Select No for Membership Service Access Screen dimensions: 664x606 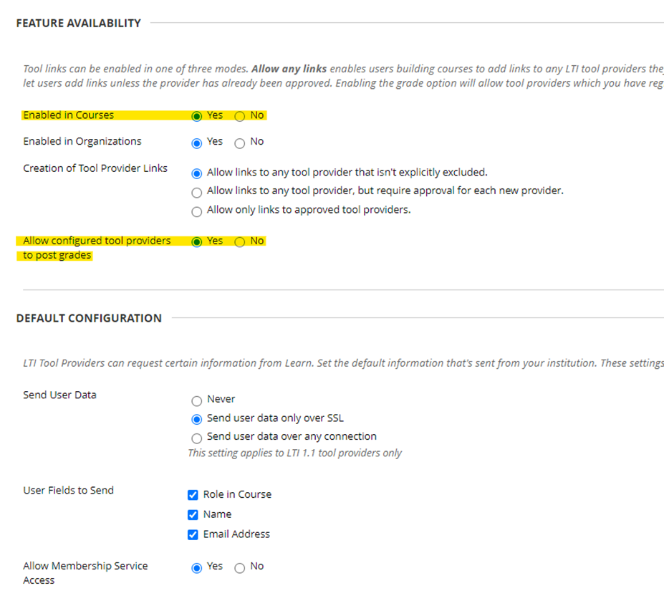[x=239, y=567]
